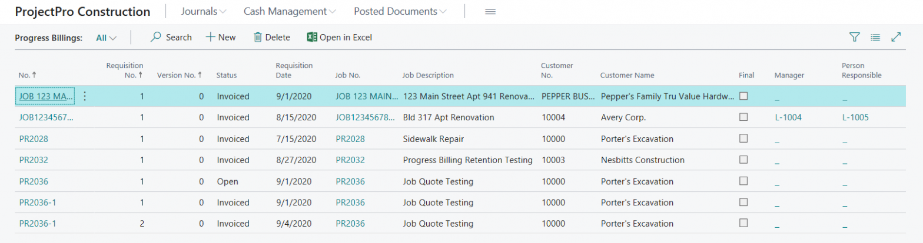Select the 8/27/2020 requisition date cell
The image size is (923, 243).
pyautogui.click(x=296, y=160)
